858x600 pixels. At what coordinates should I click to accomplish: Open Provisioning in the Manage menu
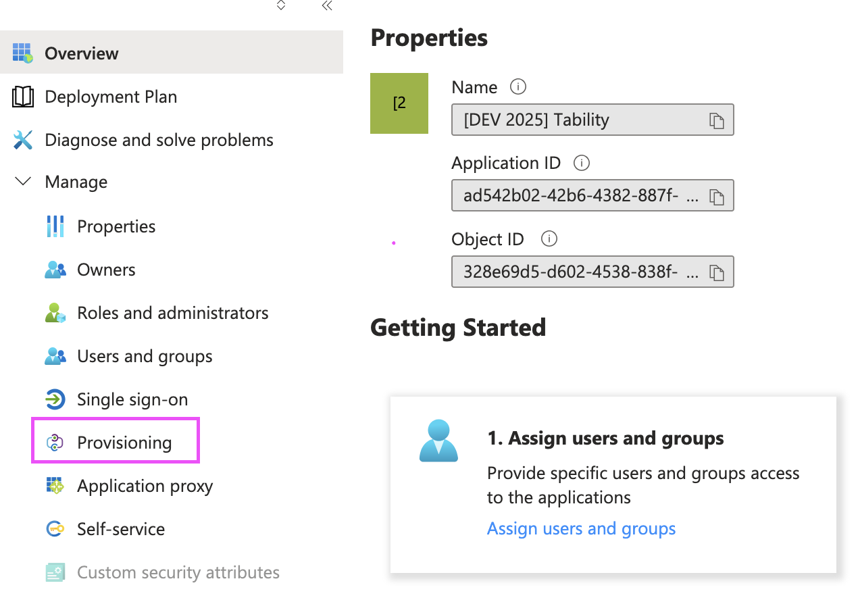point(124,443)
